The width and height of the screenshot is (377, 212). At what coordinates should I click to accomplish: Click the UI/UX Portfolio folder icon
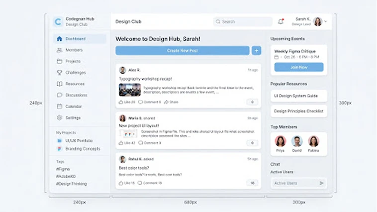59,141
